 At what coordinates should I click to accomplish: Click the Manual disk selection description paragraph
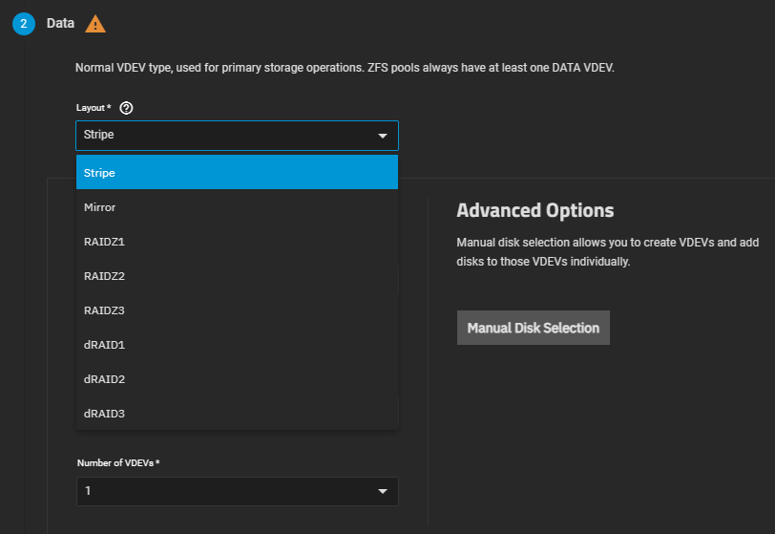[607, 252]
